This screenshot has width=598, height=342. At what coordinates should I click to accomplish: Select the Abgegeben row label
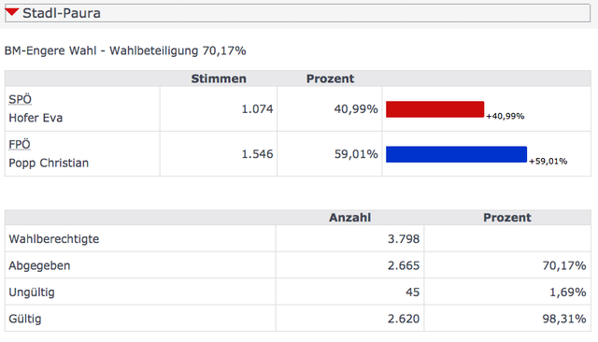[x=39, y=265]
